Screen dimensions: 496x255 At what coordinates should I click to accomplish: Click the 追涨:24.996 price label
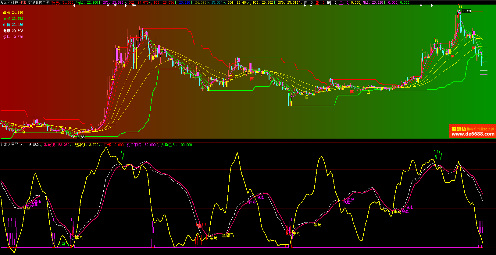[13, 12]
